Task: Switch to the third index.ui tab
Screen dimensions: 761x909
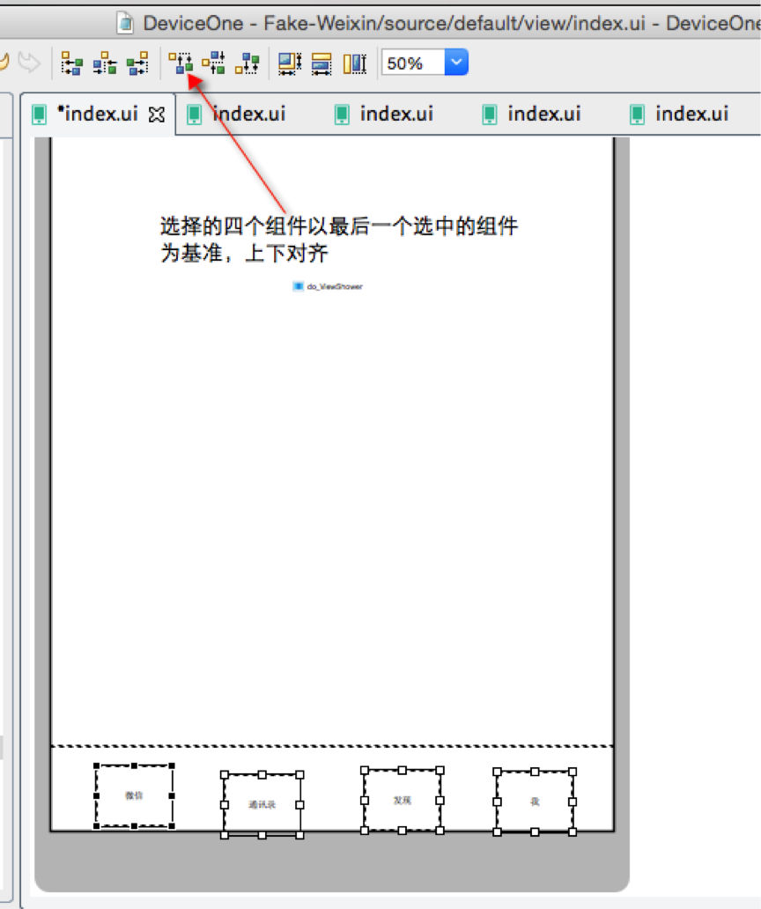Action: 384,114
